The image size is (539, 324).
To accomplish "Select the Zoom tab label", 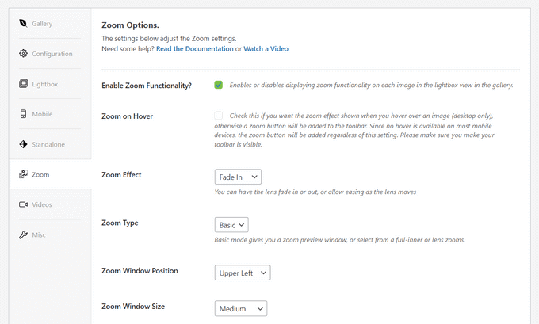I will point(40,174).
